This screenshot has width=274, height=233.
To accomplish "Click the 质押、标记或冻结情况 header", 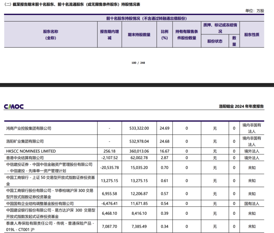I will [220, 28].
